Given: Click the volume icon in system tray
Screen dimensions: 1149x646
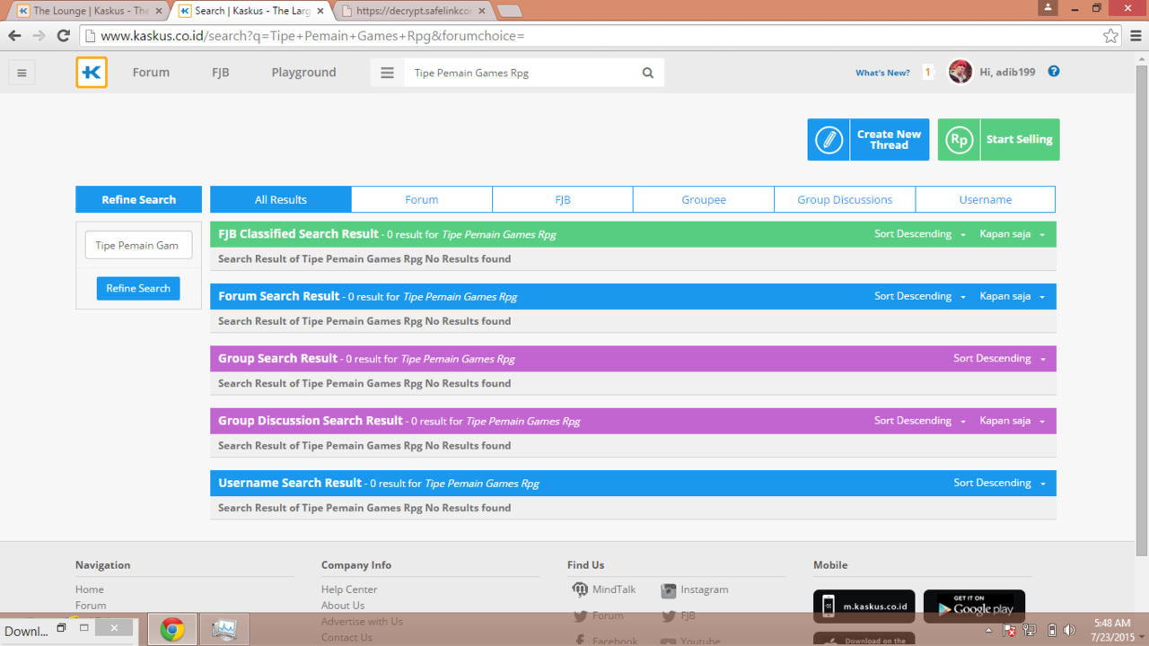Looking at the screenshot, I should tap(1069, 630).
